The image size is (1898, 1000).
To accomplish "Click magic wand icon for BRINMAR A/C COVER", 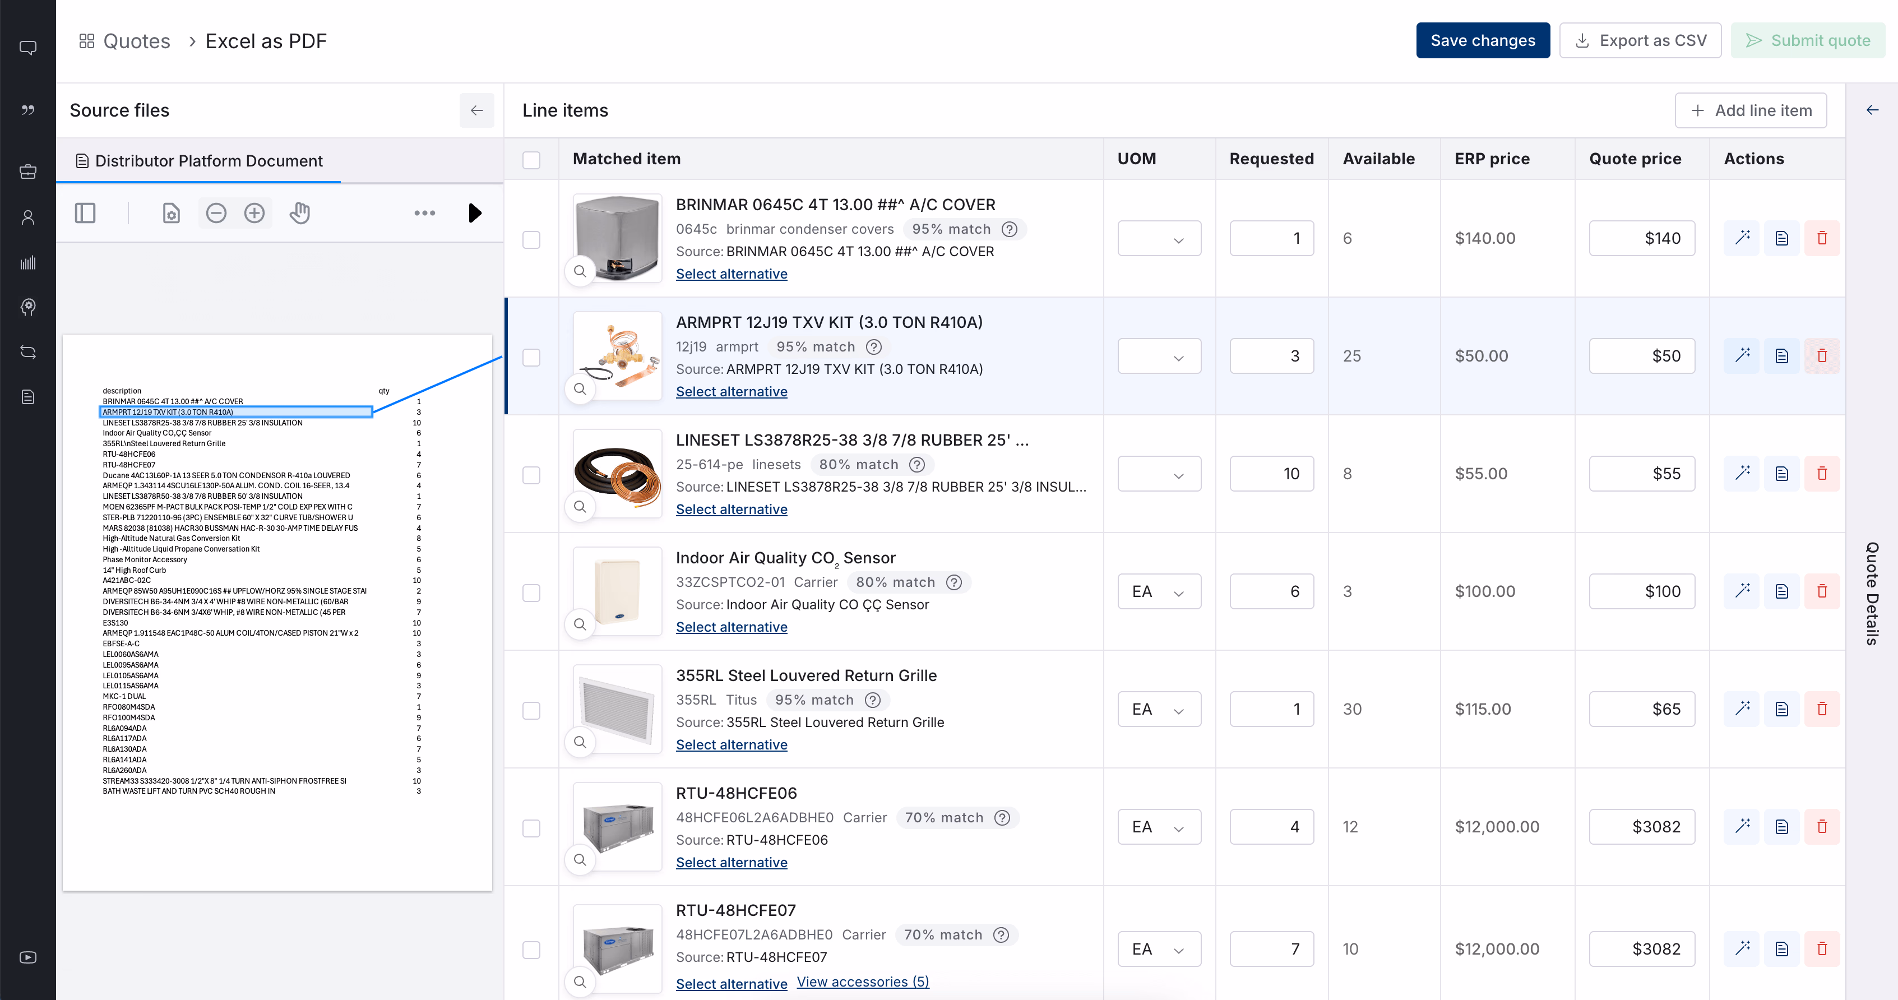I will pos(1742,237).
